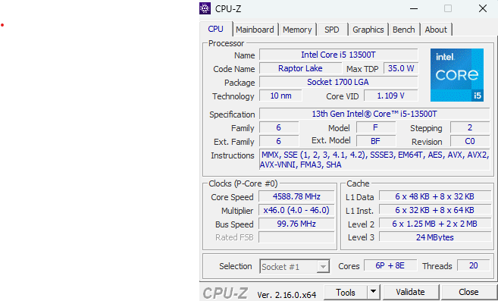Viewport: 498px width, 301px height.
Task: Minimize the CPU-Z window
Action: pos(414,8)
